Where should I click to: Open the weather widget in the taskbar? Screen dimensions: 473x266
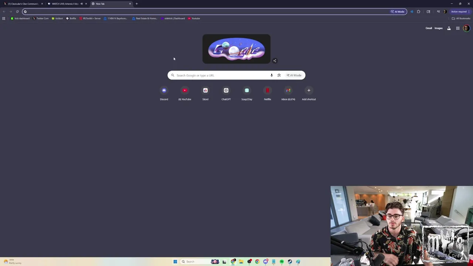pyautogui.click(x=12, y=262)
